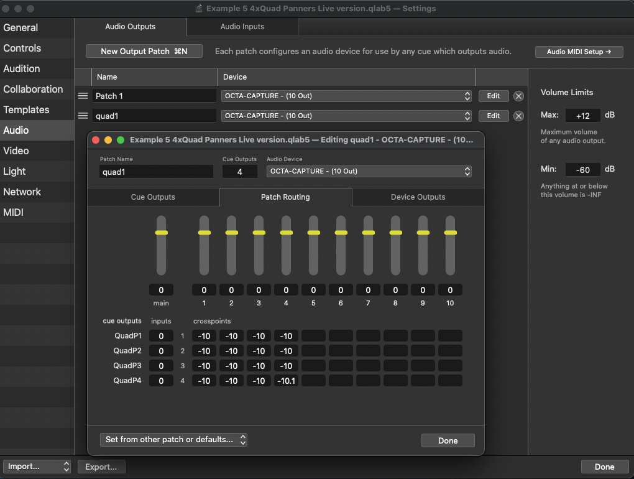634x479 pixels.
Task: Click the drag handle for Patch 1 row
Action: (83, 96)
